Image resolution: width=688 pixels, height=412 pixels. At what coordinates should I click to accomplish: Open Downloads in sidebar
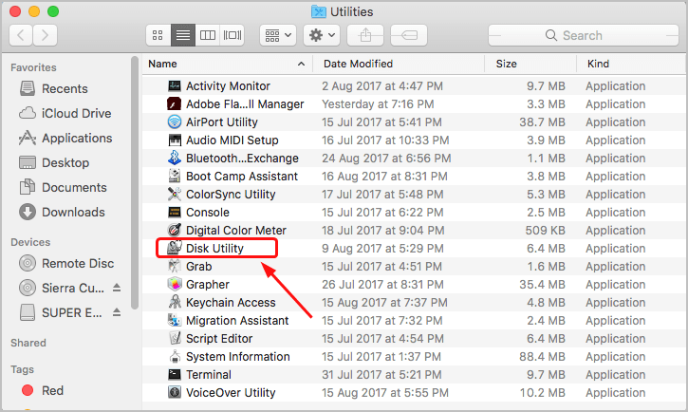point(62,213)
